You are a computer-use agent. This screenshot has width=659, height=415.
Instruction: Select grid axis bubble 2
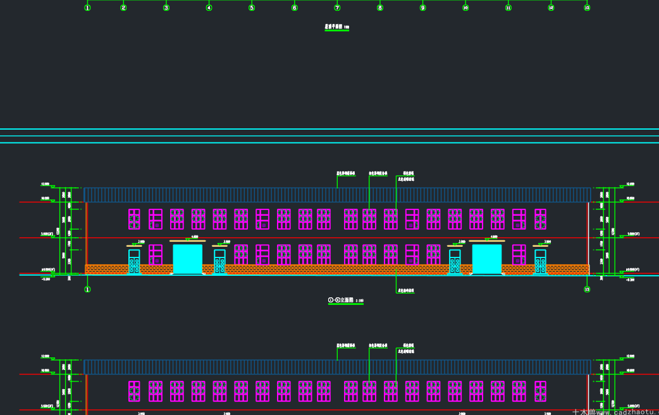click(123, 8)
